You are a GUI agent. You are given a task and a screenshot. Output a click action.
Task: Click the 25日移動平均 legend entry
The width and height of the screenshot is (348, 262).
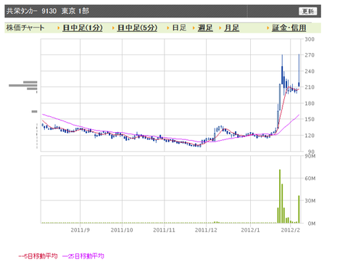click(x=83, y=256)
